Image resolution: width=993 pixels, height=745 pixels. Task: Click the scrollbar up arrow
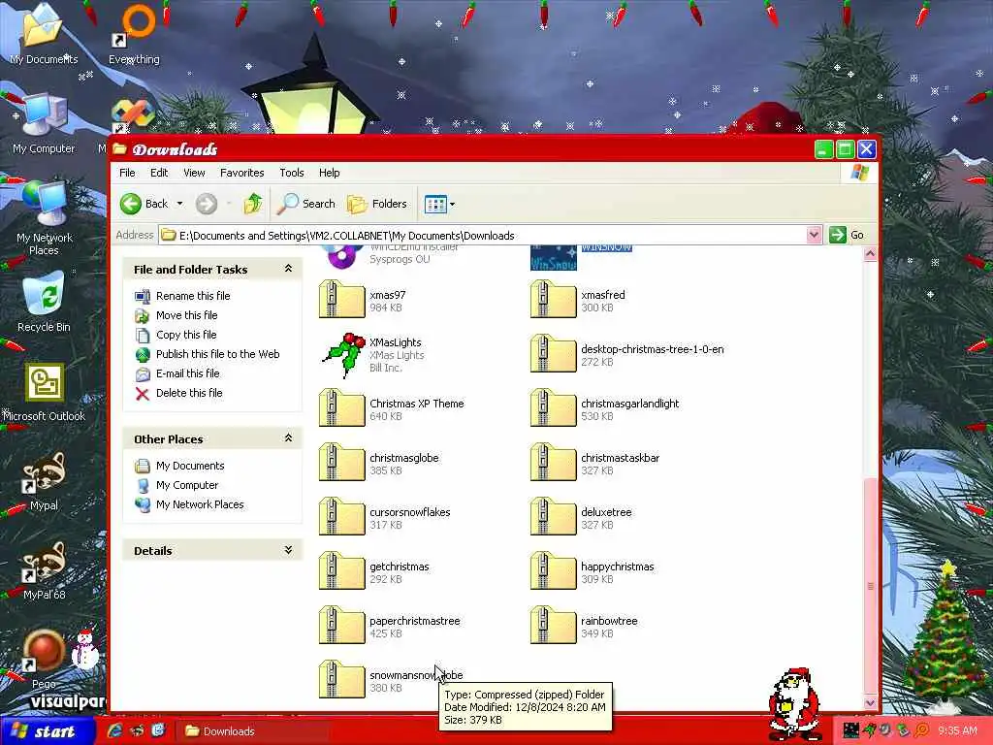point(870,254)
